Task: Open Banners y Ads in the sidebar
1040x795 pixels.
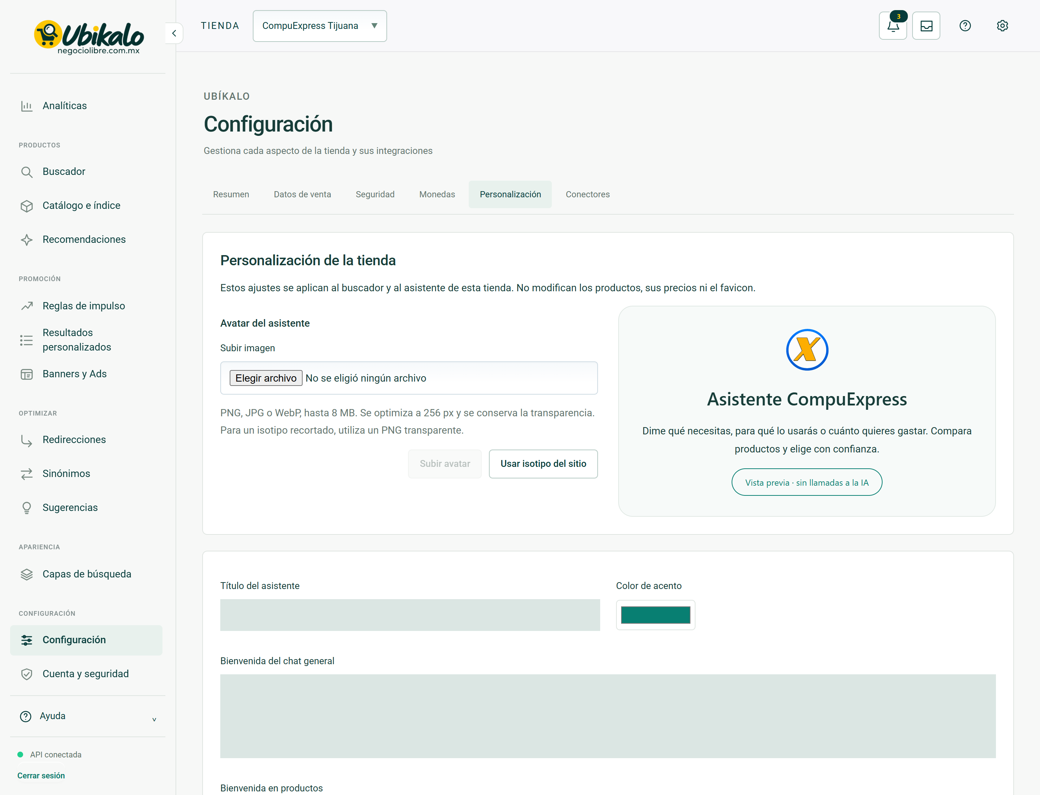Action: point(86,374)
